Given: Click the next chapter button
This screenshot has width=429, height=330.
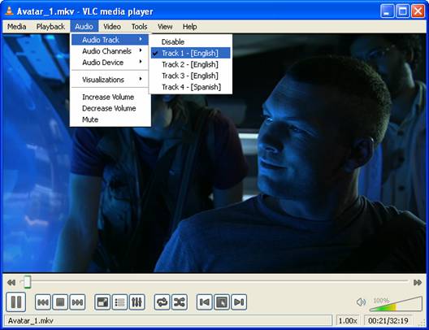Looking at the screenshot, I should click(x=239, y=302).
